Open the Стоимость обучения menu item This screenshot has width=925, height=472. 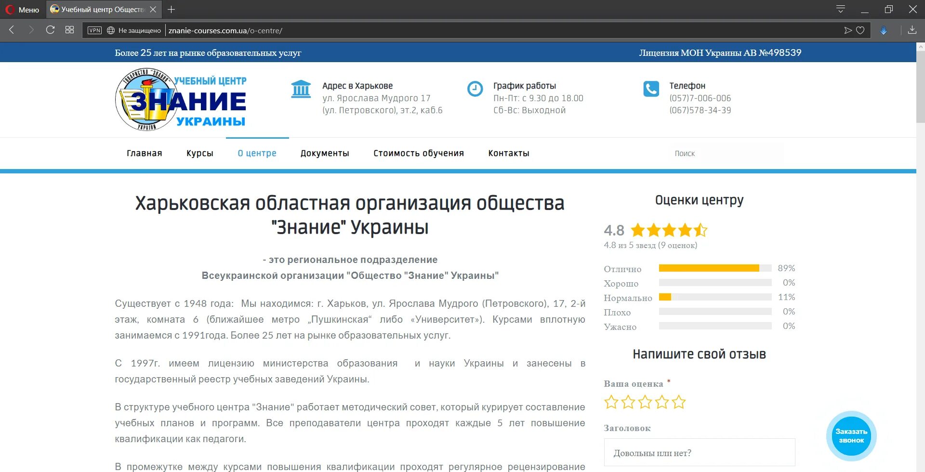pos(419,153)
